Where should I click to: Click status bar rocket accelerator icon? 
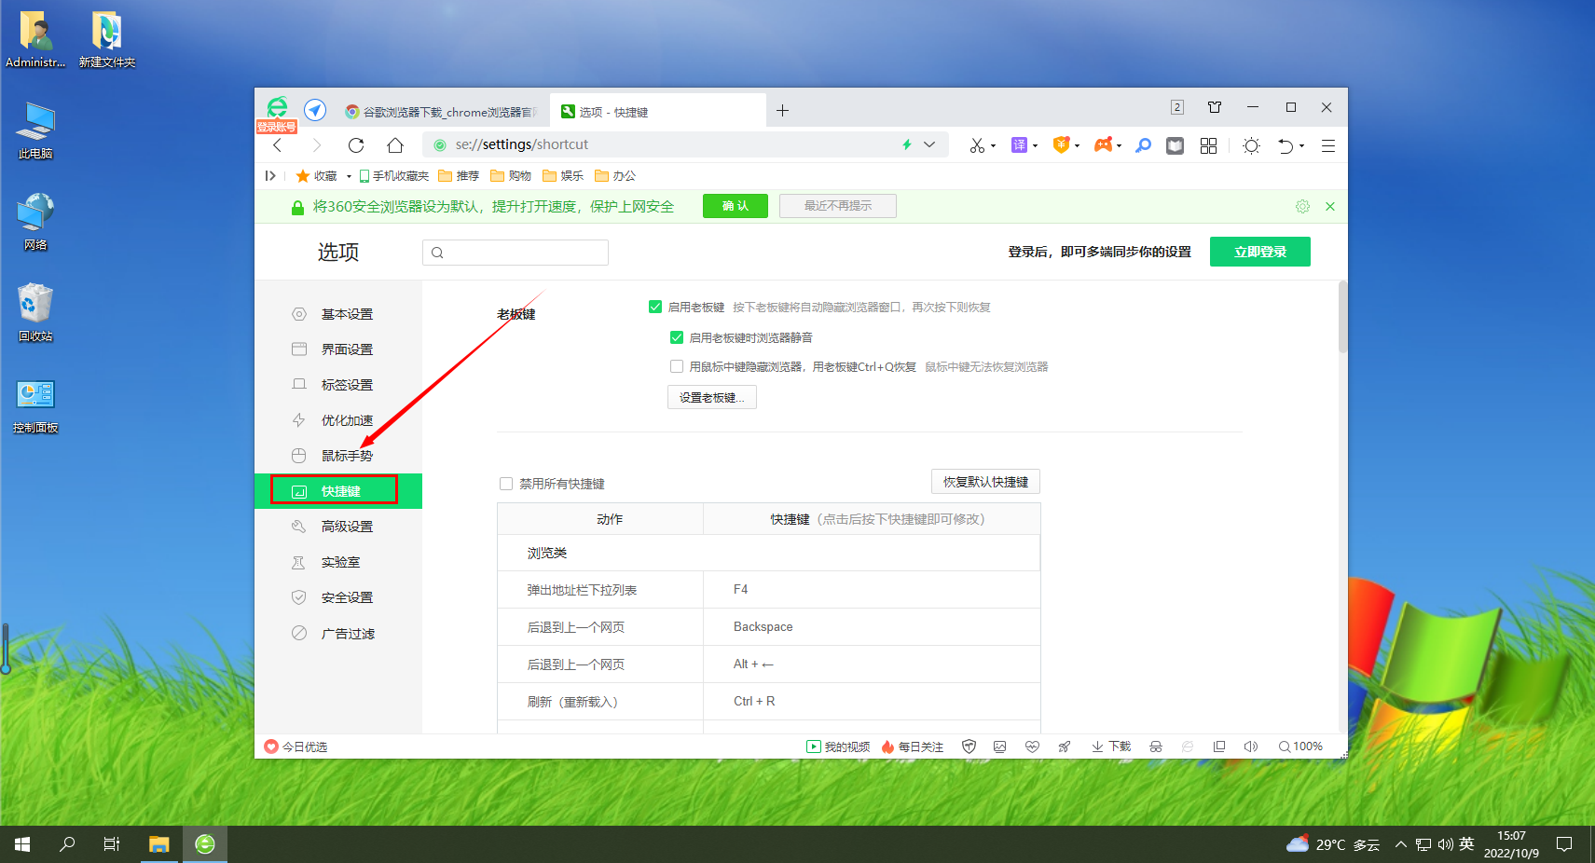(x=1064, y=747)
